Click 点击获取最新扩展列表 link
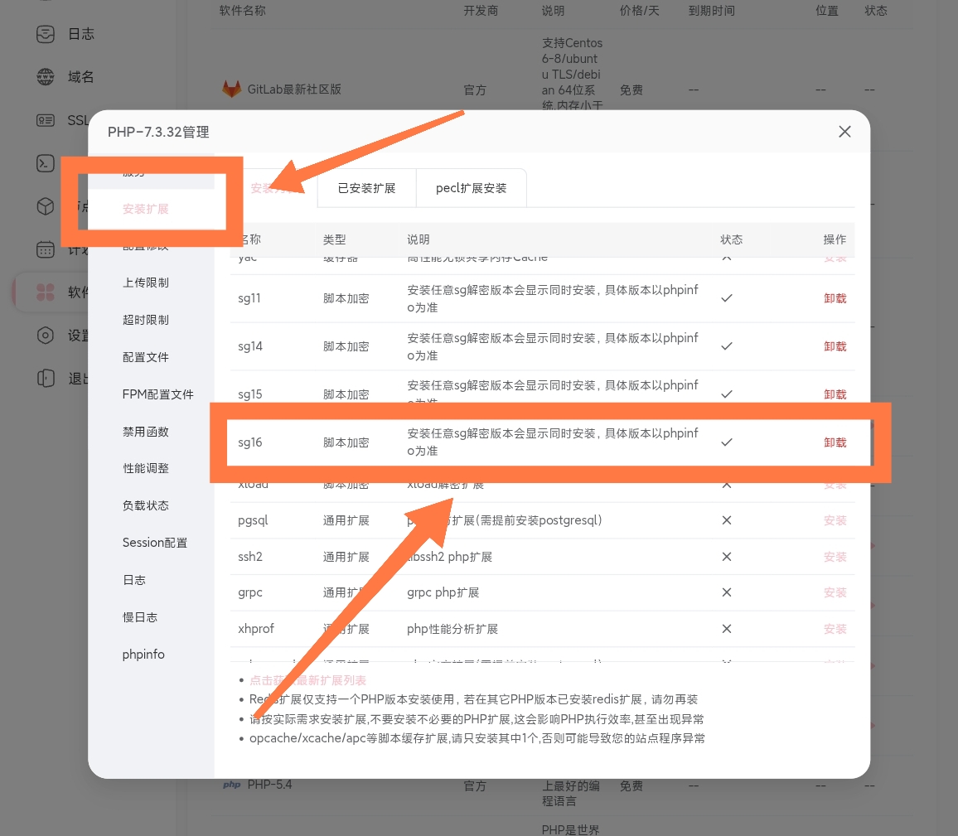The image size is (958, 836). (307, 680)
